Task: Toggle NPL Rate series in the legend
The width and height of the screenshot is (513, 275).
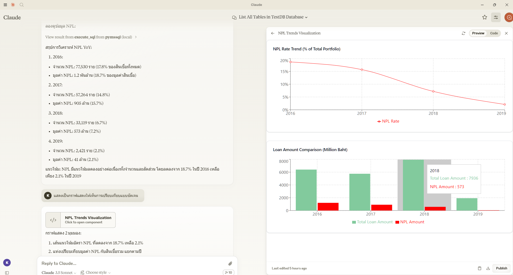Action: pyautogui.click(x=388, y=121)
